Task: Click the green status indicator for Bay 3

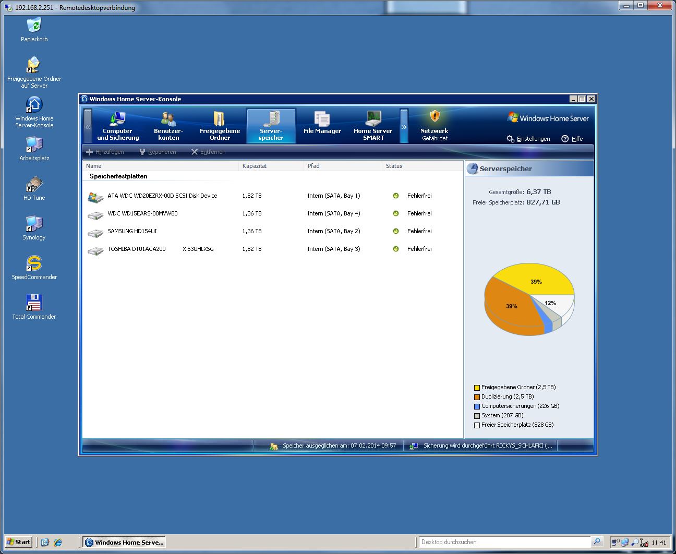Action: coord(396,249)
